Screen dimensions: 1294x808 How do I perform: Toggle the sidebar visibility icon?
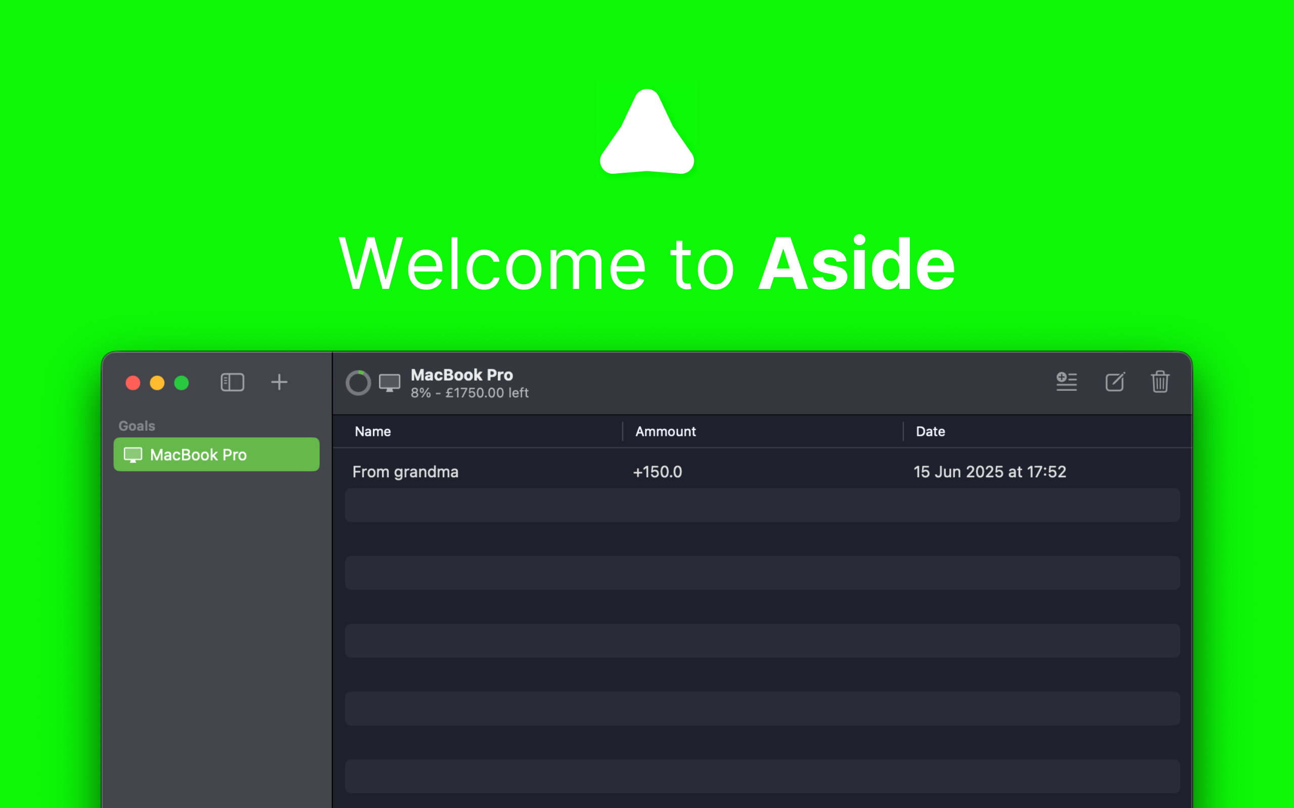232,382
